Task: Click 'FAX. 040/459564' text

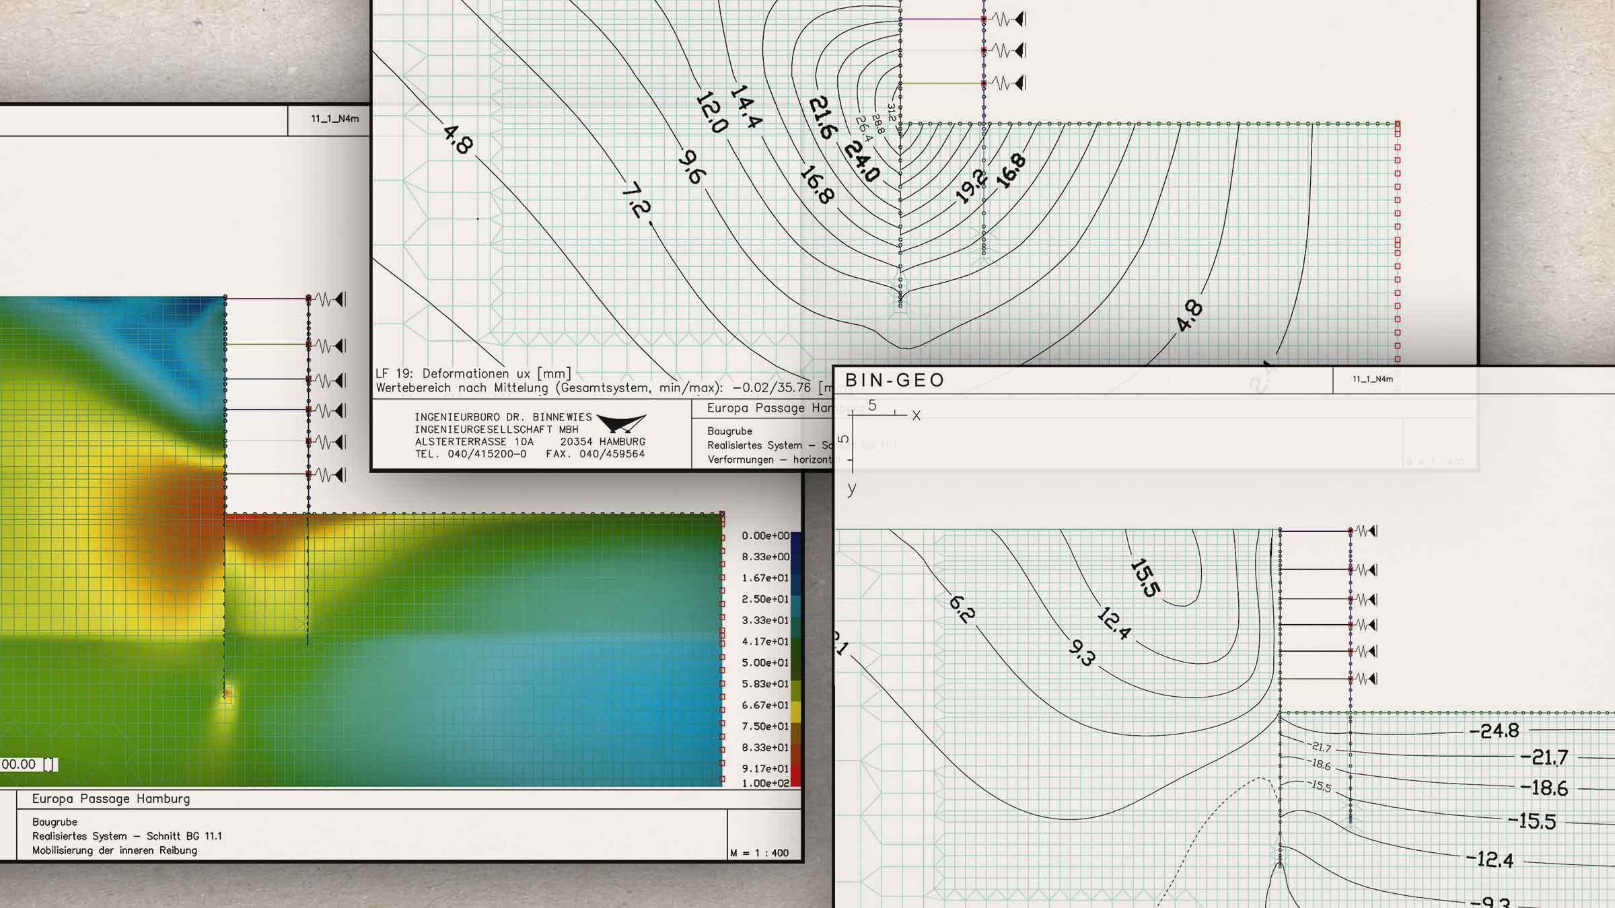Action: tap(596, 454)
